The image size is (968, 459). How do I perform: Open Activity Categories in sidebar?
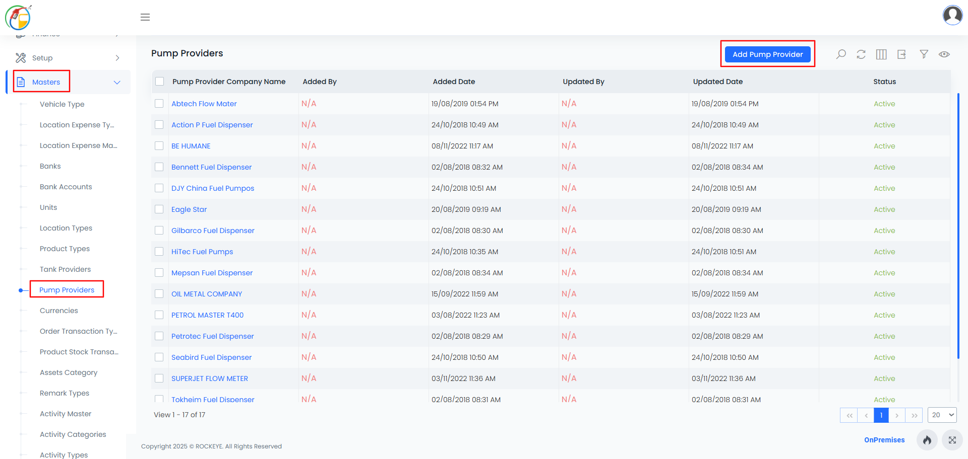click(73, 434)
